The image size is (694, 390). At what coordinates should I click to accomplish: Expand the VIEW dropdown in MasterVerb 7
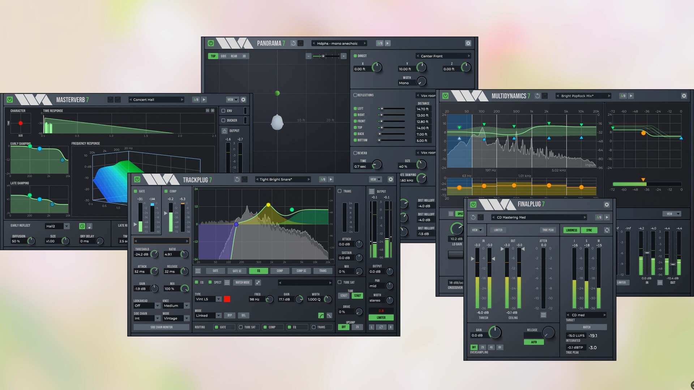[232, 100]
